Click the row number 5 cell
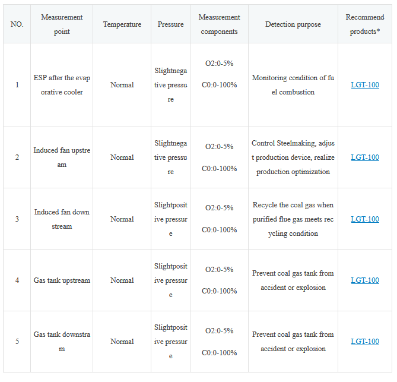Viewport: 397px width, 382px height. (x=17, y=342)
